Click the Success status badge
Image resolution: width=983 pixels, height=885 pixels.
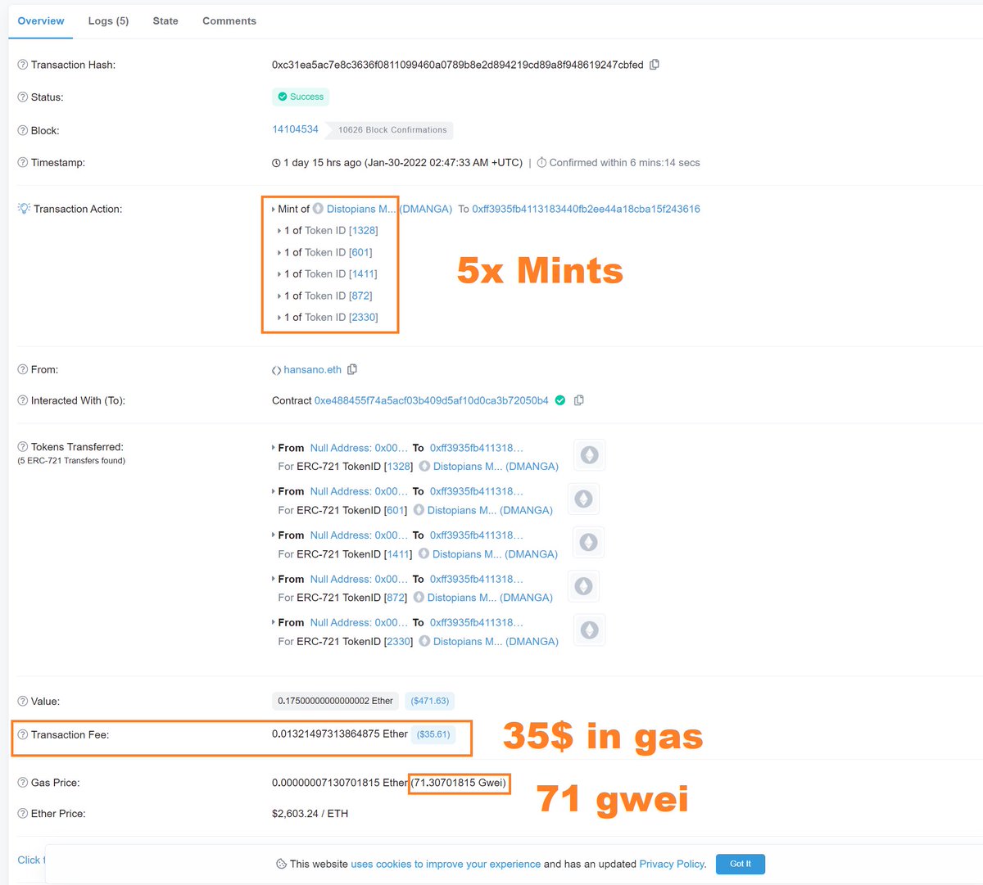[301, 97]
